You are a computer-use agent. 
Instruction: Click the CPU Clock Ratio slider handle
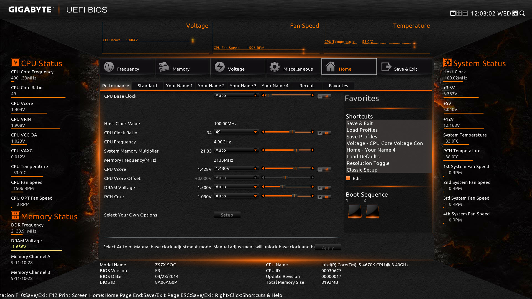pyautogui.click(x=292, y=132)
